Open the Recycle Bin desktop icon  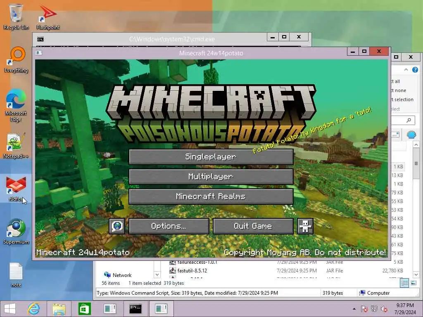click(16, 17)
